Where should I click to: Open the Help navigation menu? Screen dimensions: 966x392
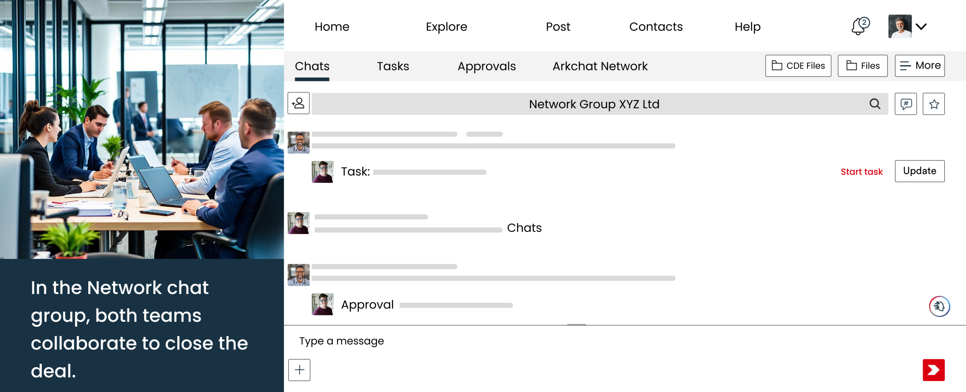747,26
